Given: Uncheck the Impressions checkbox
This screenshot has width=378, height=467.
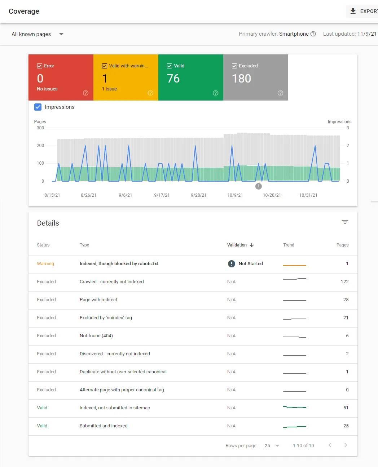Looking at the screenshot, I should pos(38,107).
